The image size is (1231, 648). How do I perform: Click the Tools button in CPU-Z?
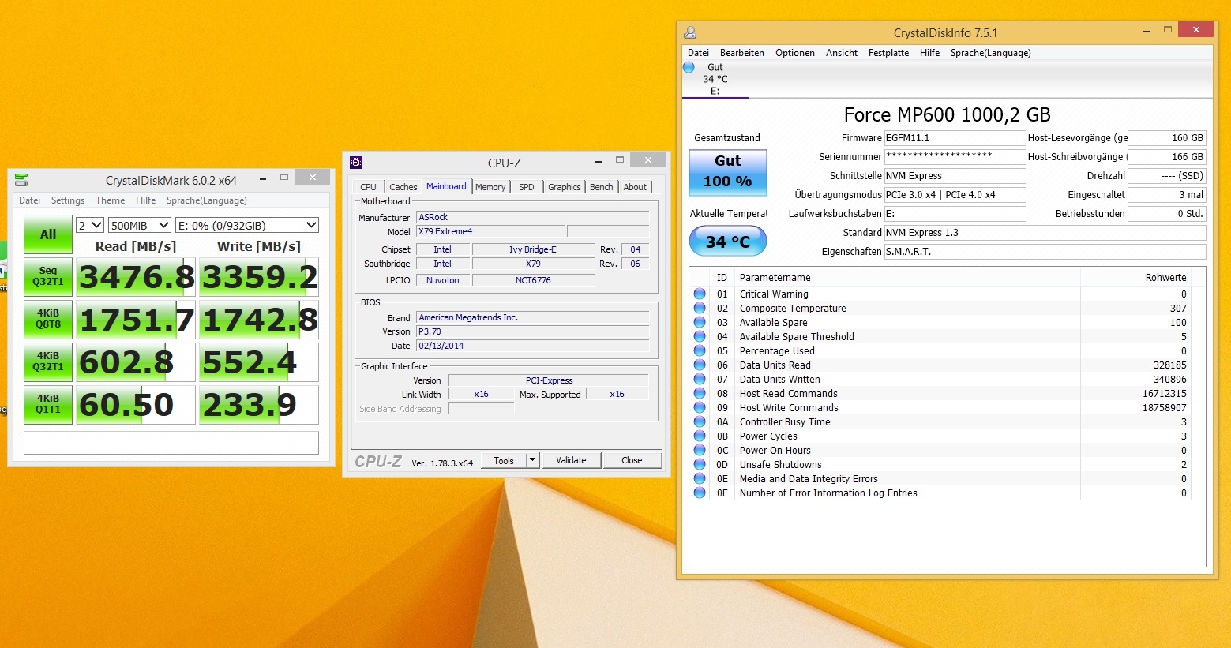coord(504,460)
